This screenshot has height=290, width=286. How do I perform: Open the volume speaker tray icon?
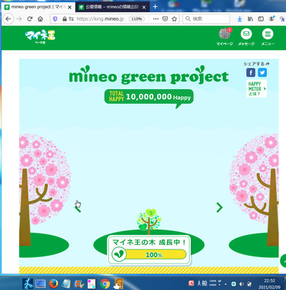[242, 284]
